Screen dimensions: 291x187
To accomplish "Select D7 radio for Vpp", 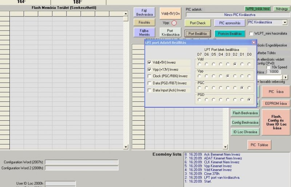I will 199,76.
